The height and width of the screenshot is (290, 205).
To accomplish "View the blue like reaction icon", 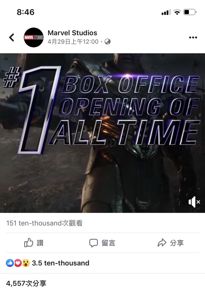I will pyautogui.click(x=10, y=263).
